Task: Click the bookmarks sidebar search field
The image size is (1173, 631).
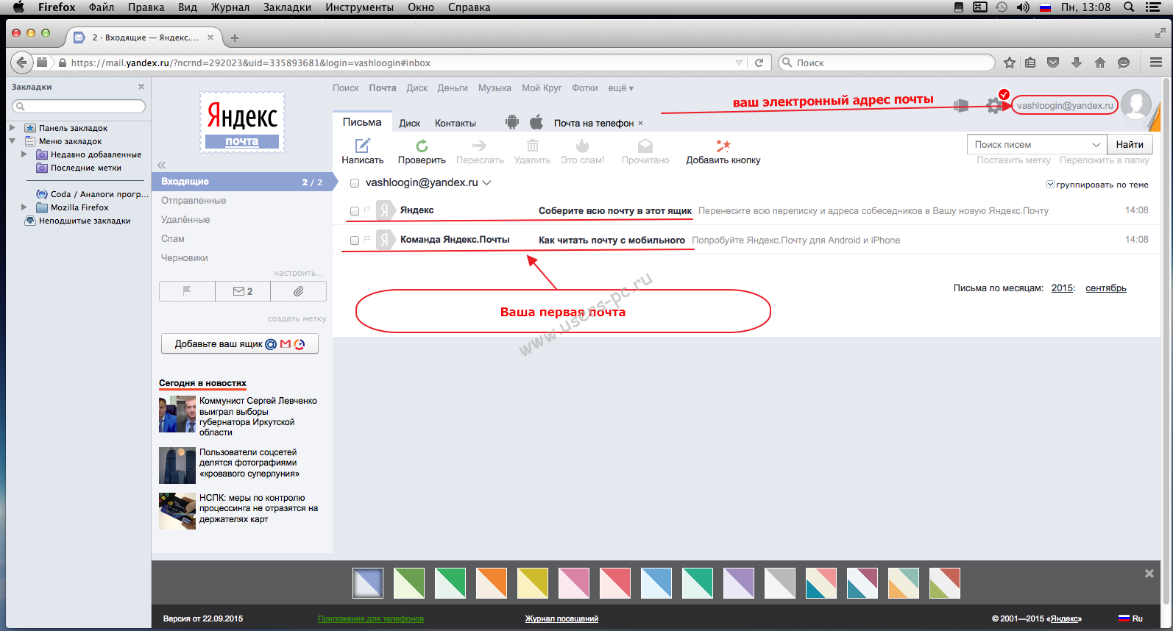Action: coord(79,107)
